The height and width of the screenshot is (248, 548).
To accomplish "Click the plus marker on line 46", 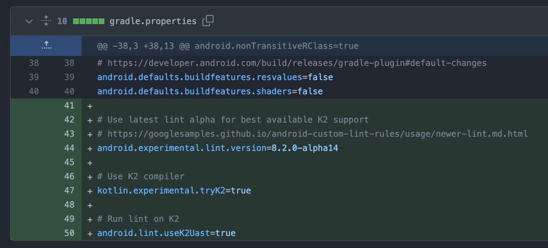I will 90,177.
